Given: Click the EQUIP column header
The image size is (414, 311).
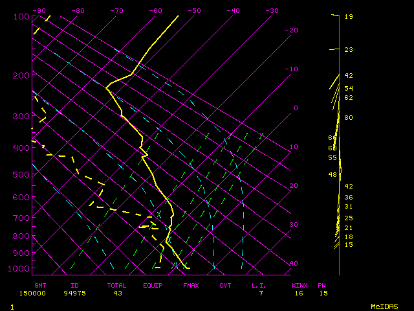Looking at the screenshot, I should tap(153, 285).
